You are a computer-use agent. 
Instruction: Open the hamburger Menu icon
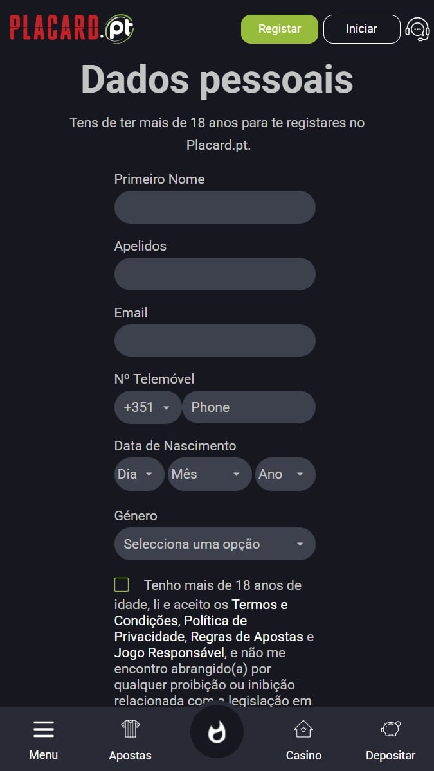click(x=44, y=729)
